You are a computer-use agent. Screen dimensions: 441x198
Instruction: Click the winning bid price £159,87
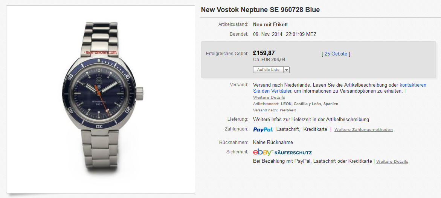pyautogui.click(x=264, y=53)
